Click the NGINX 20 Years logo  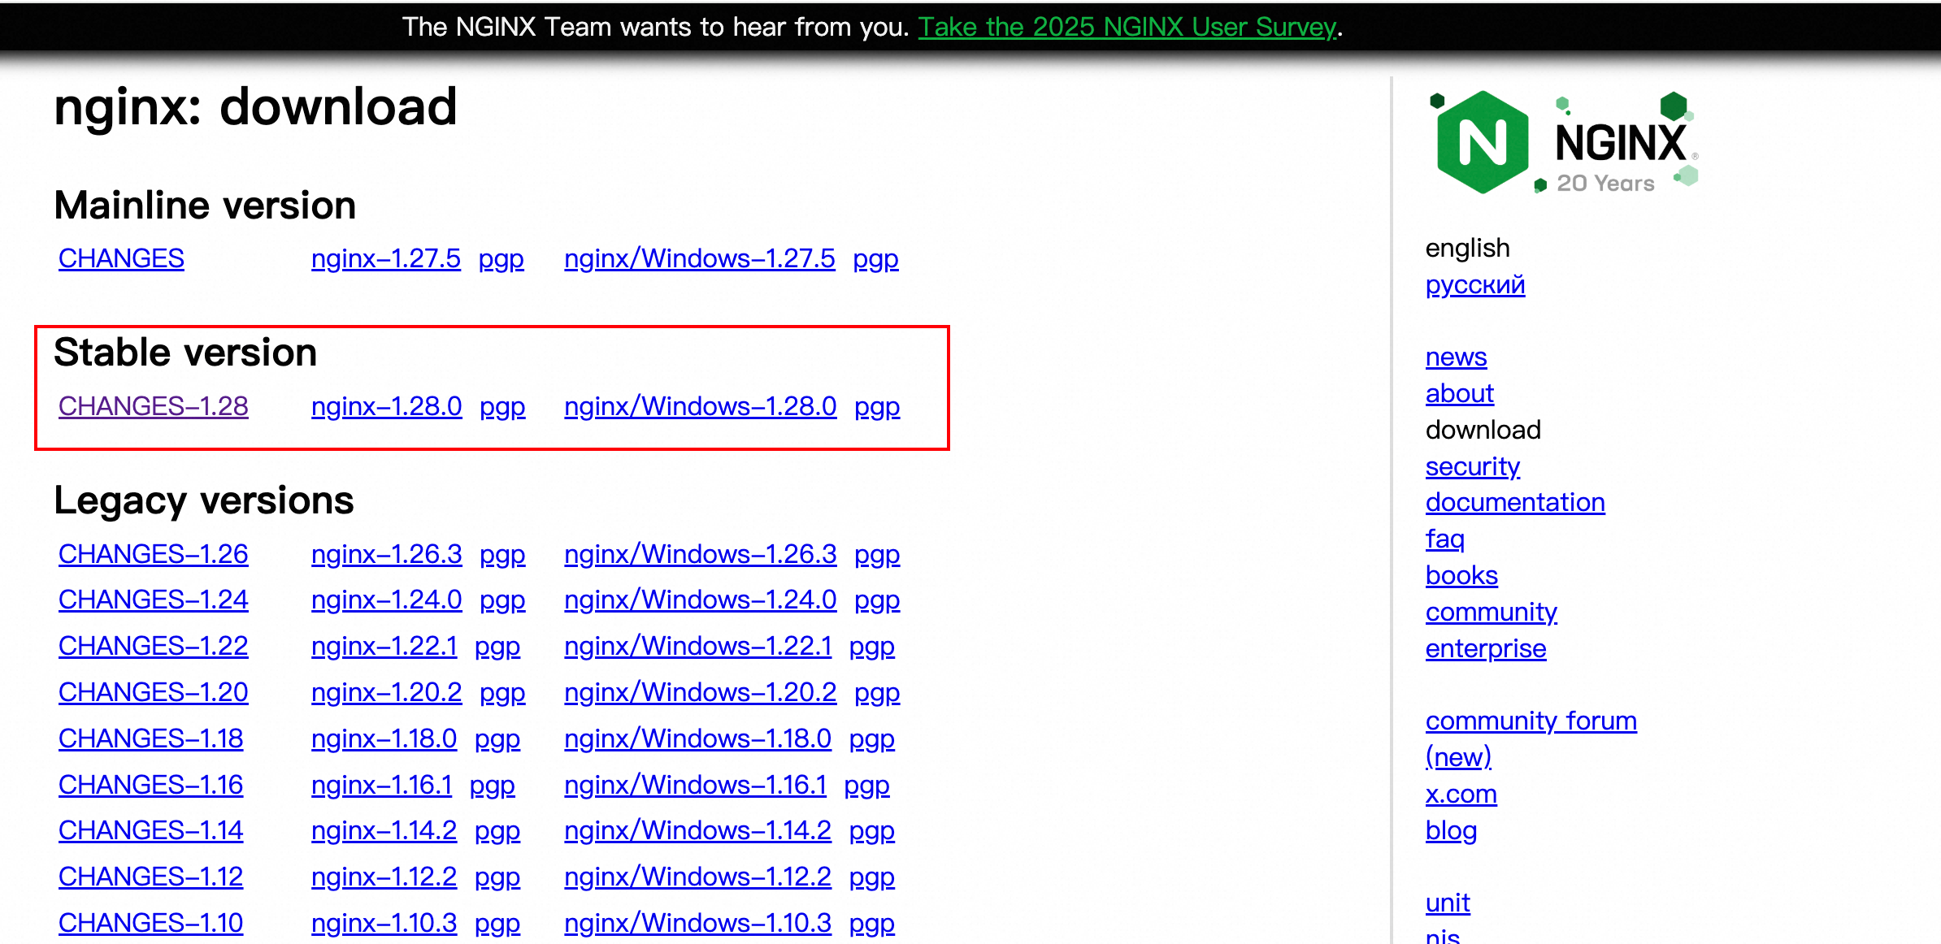pyautogui.click(x=1563, y=143)
